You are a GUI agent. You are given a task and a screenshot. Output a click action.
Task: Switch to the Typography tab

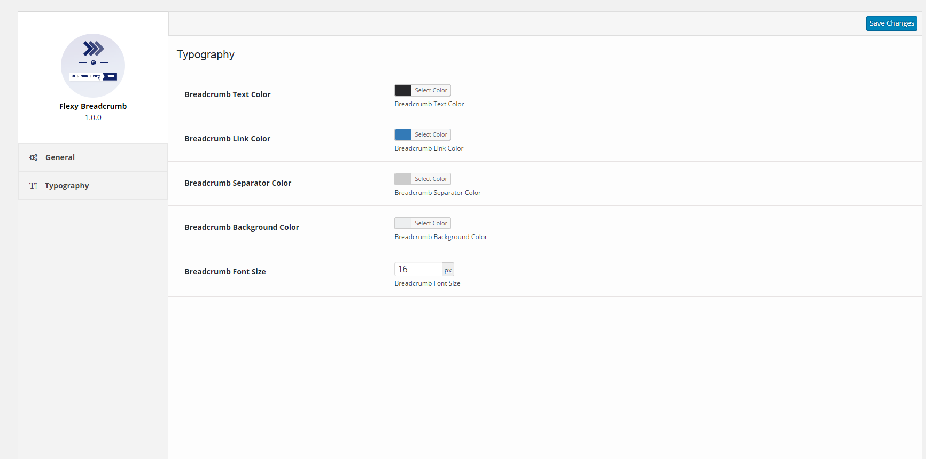click(x=67, y=186)
